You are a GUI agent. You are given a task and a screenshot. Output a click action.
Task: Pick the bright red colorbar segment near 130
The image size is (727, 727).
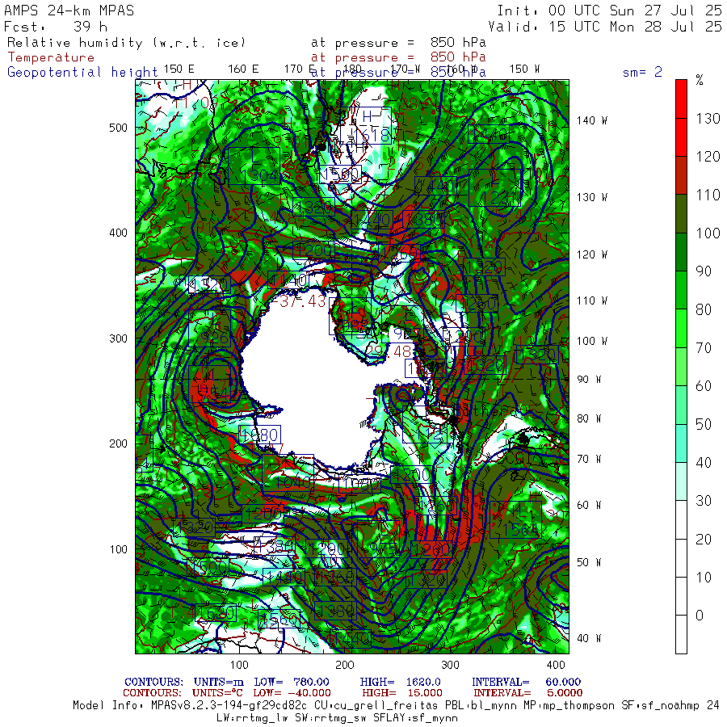(x=681, y=118)
